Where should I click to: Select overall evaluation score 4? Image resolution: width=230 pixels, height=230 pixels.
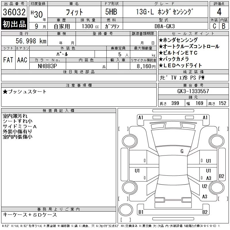click(x=219, y=12)
